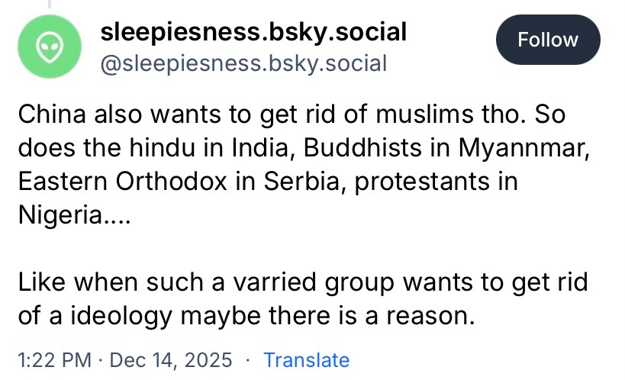Follow the sleepiesness.bsky.social account
Screen dimensions: 625x380
pos(548,40)
